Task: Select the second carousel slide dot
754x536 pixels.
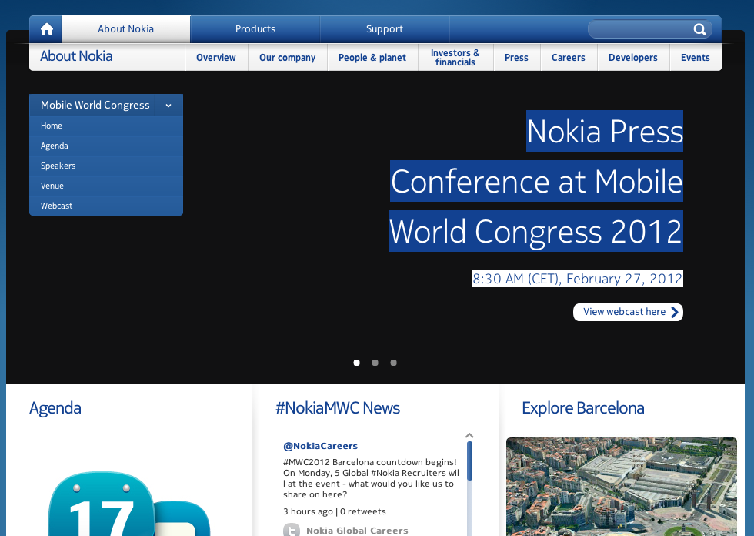Action: 375,363
